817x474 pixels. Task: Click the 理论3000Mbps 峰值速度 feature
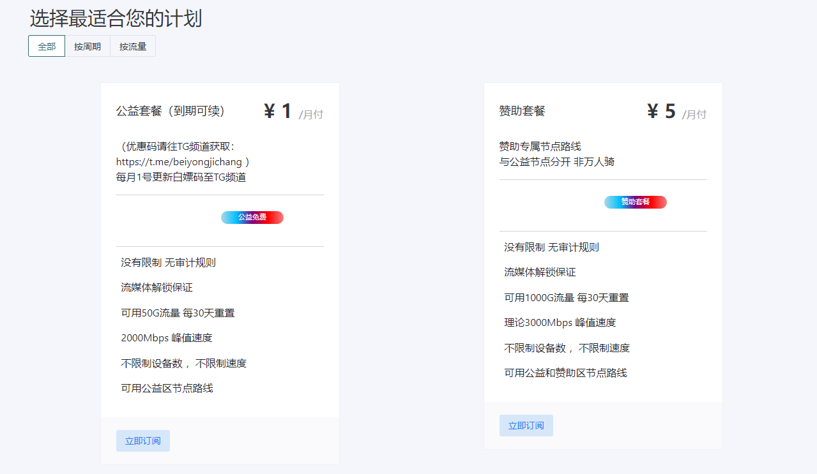(x=560, y=323)
